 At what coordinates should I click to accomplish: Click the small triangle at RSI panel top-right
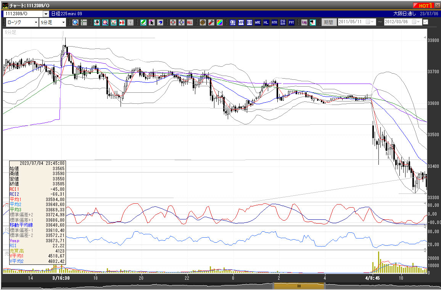click(x=425, y=227)
